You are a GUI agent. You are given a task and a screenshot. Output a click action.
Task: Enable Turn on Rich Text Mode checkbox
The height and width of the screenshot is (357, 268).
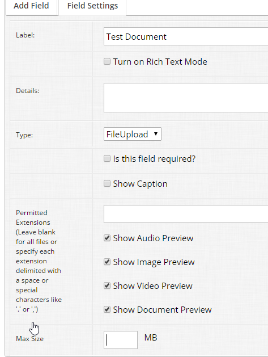click(107, 61)
